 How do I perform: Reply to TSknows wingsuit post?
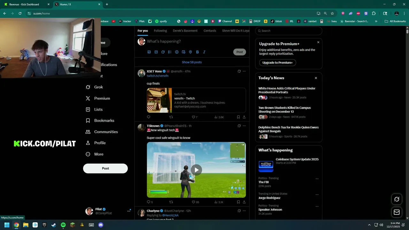(x=150, y=202)
